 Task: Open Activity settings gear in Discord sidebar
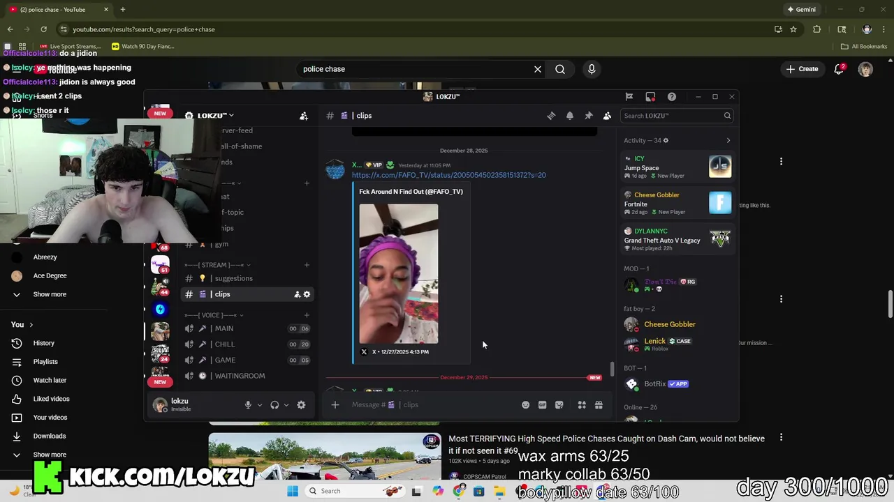[666, 141]
